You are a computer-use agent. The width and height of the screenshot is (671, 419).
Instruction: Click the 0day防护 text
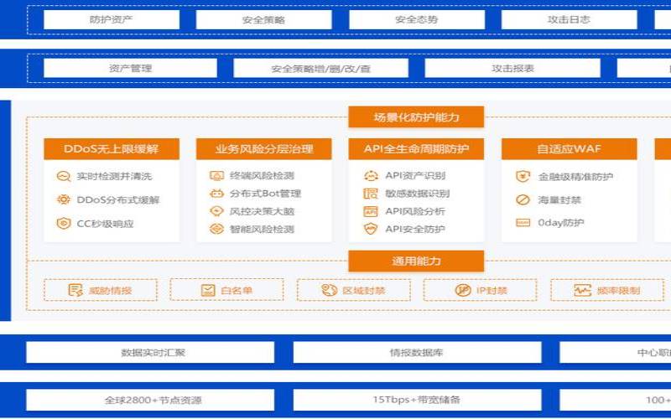point(561,223)
